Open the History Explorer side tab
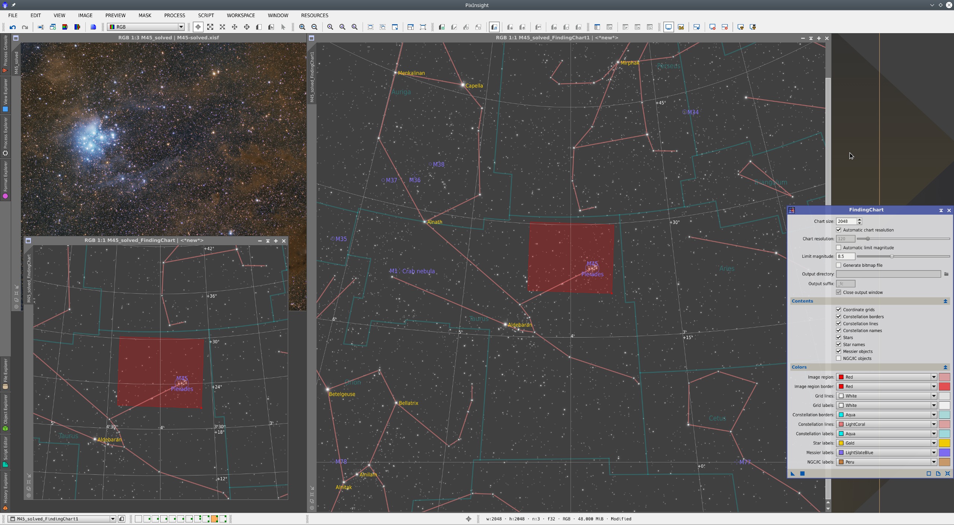This screenshot has height=525, width=954. point(5,491)
